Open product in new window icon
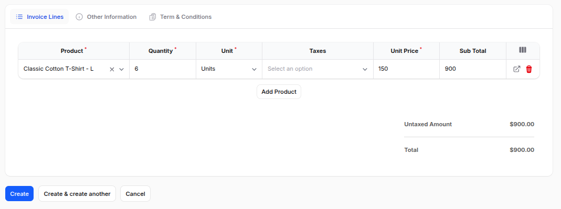This screenshot has width=561, height=209. click(x=516, y=69)
